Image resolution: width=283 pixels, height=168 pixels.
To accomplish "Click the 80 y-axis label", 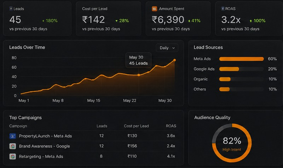I will [14, 58].
